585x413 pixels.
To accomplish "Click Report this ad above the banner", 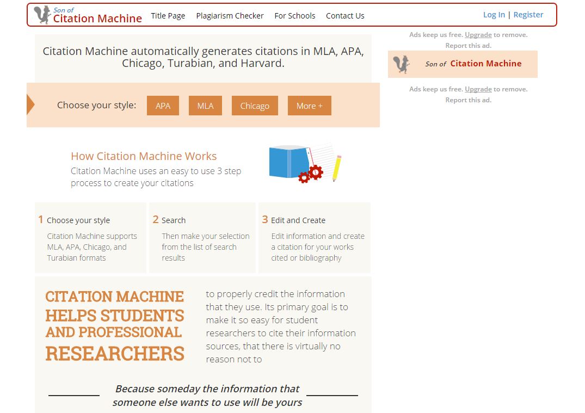I will 468,46.
